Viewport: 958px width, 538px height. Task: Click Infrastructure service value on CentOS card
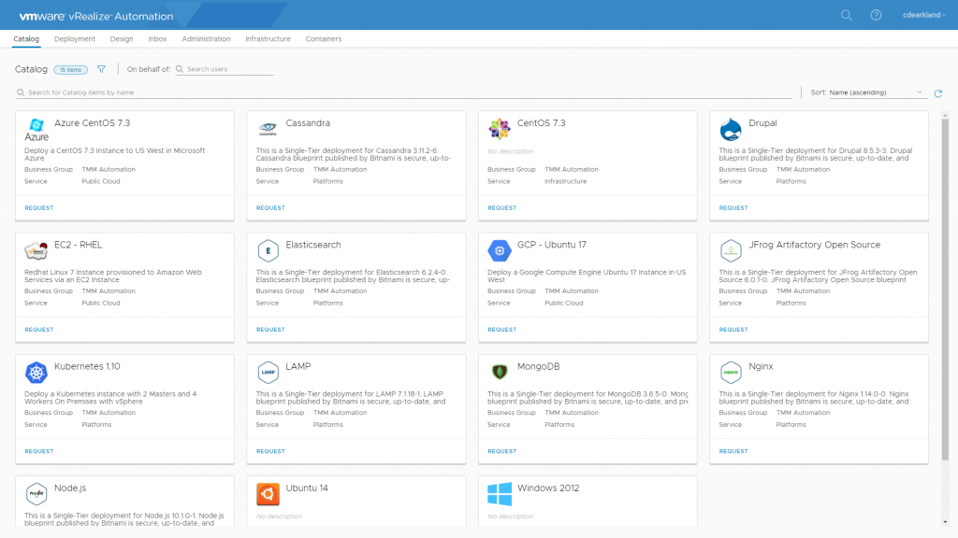(566, 181)
